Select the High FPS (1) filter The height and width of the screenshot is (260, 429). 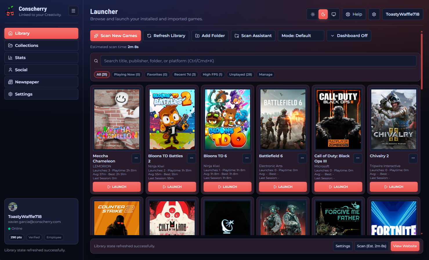tap(213, 74)
